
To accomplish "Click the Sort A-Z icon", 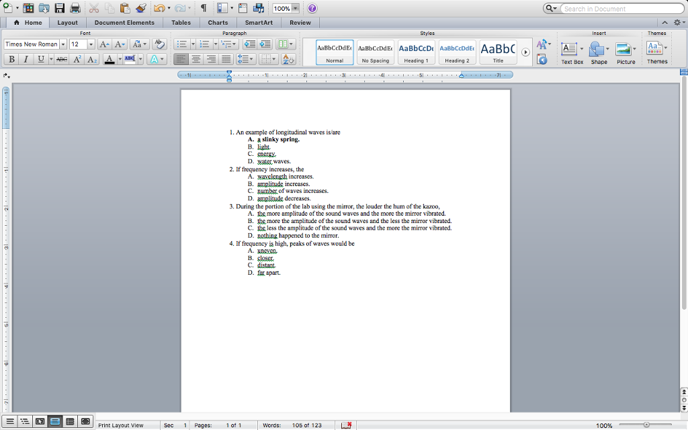I will tap(288, 59).
